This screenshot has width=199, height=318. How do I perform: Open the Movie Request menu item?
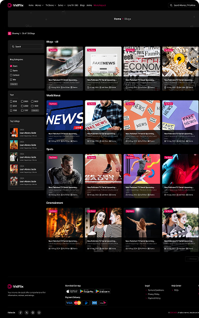point(99,5)
